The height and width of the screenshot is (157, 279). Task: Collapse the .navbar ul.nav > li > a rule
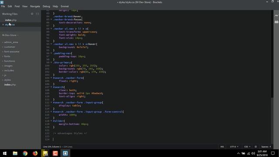click(x=51, y=29)
